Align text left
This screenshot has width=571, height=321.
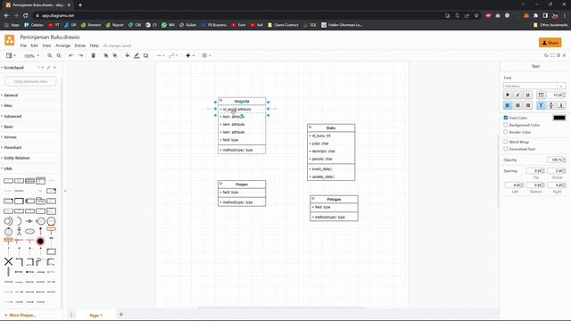tap(508, 105)
